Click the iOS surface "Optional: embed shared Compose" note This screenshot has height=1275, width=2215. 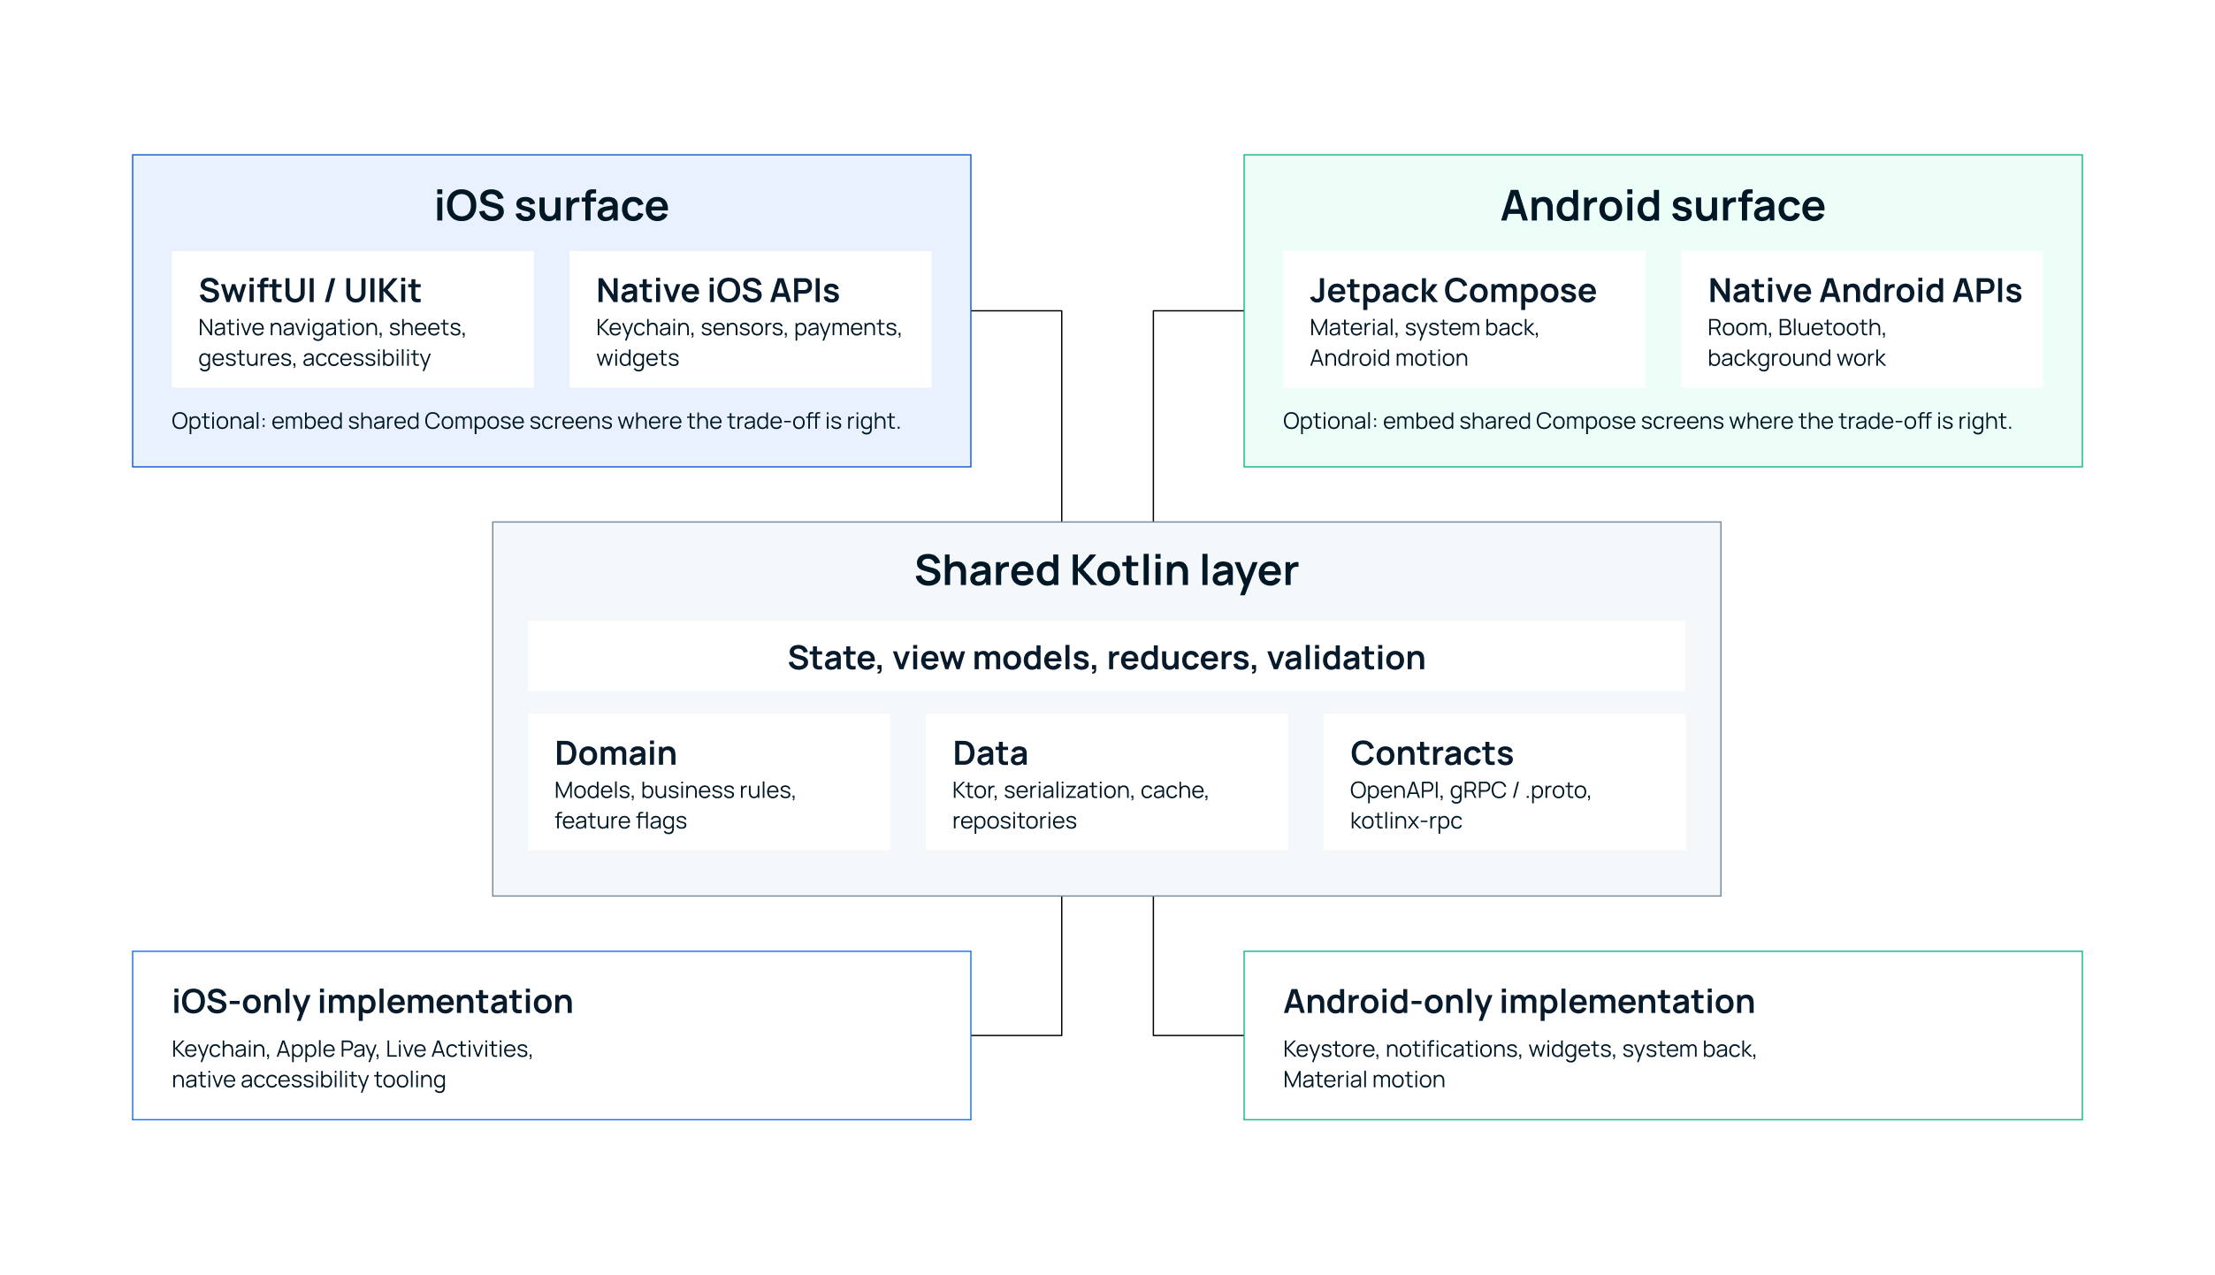point(536,421)
